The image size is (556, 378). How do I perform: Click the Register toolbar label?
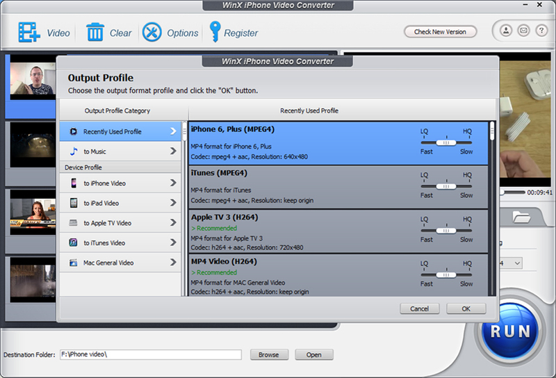point(240,33)
